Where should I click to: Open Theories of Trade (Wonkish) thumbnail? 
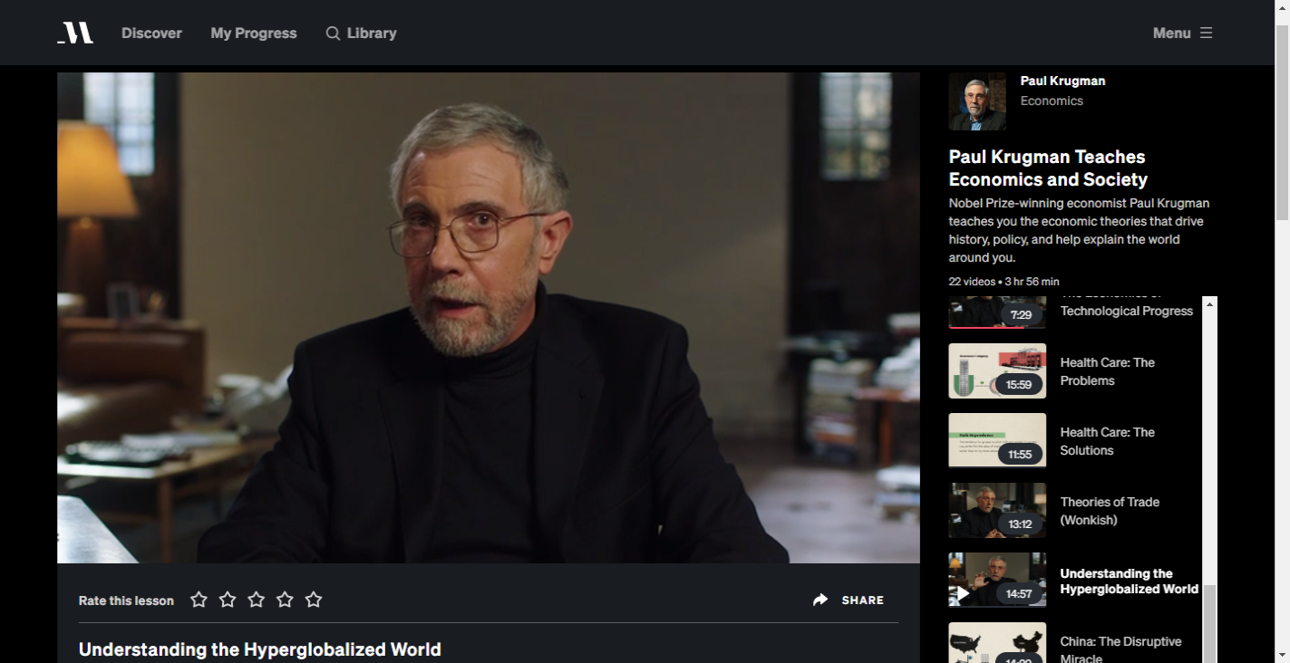[x=997, y=510]
